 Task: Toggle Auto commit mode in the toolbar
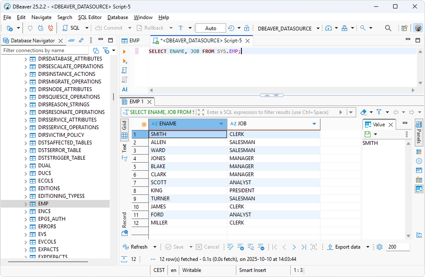(210, 28)
